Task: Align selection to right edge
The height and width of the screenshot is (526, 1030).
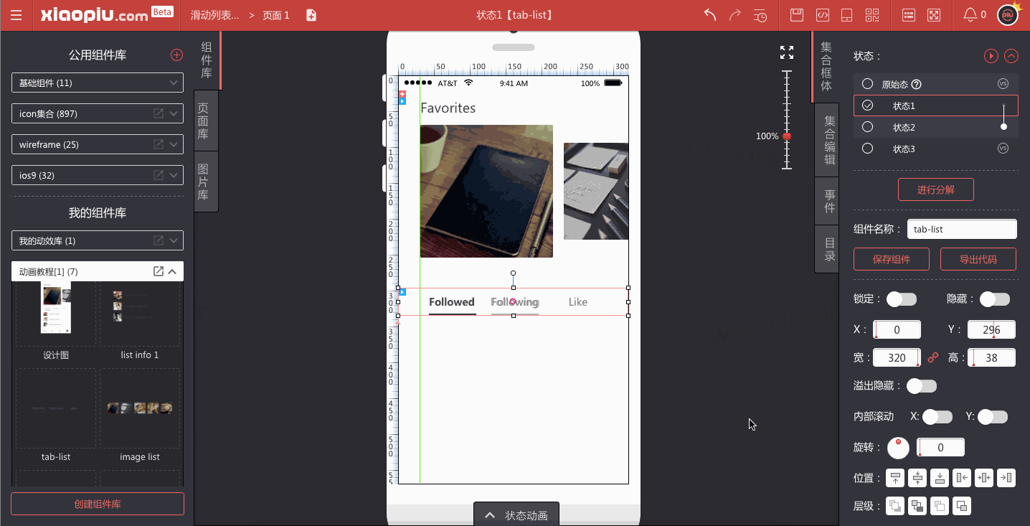Action: [1006, 478]
